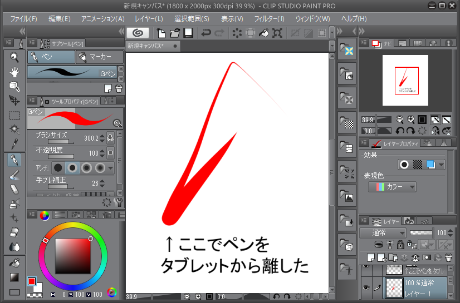Create new document from command bar
Screen dimensions: 460x303
point(162,33)
